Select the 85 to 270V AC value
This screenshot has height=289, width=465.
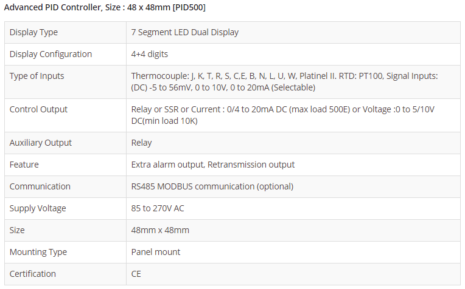click(158, 208)
